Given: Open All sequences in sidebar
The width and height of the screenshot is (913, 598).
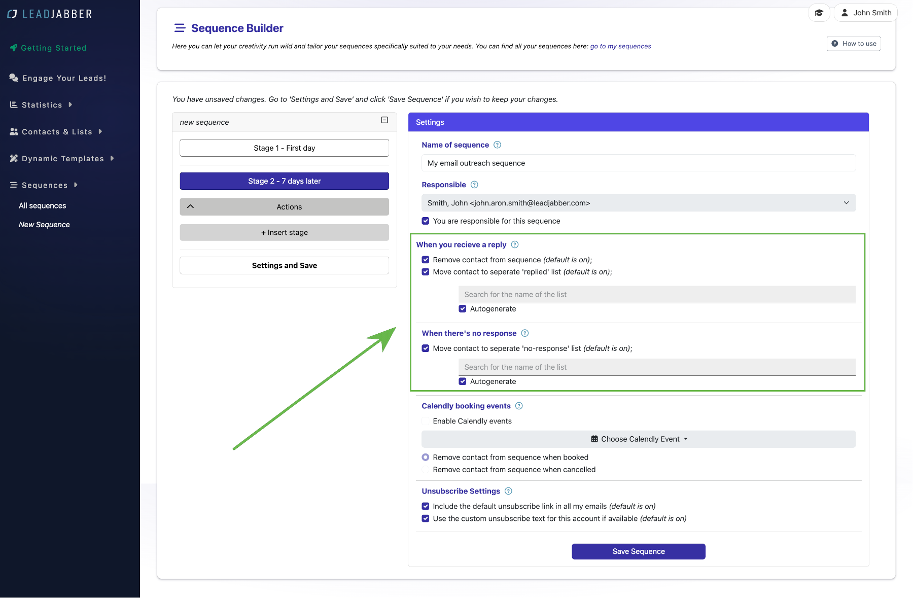Looking at the screenshot, I should (x=43, y=205).
